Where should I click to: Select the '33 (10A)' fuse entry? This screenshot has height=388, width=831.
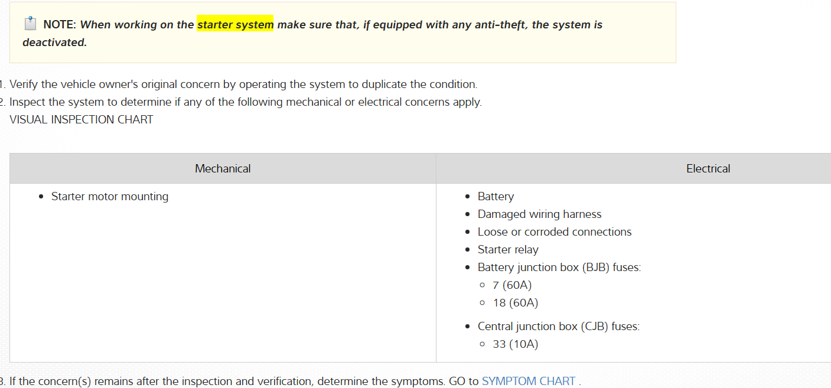pyautogui.click(x=515, y=344)
